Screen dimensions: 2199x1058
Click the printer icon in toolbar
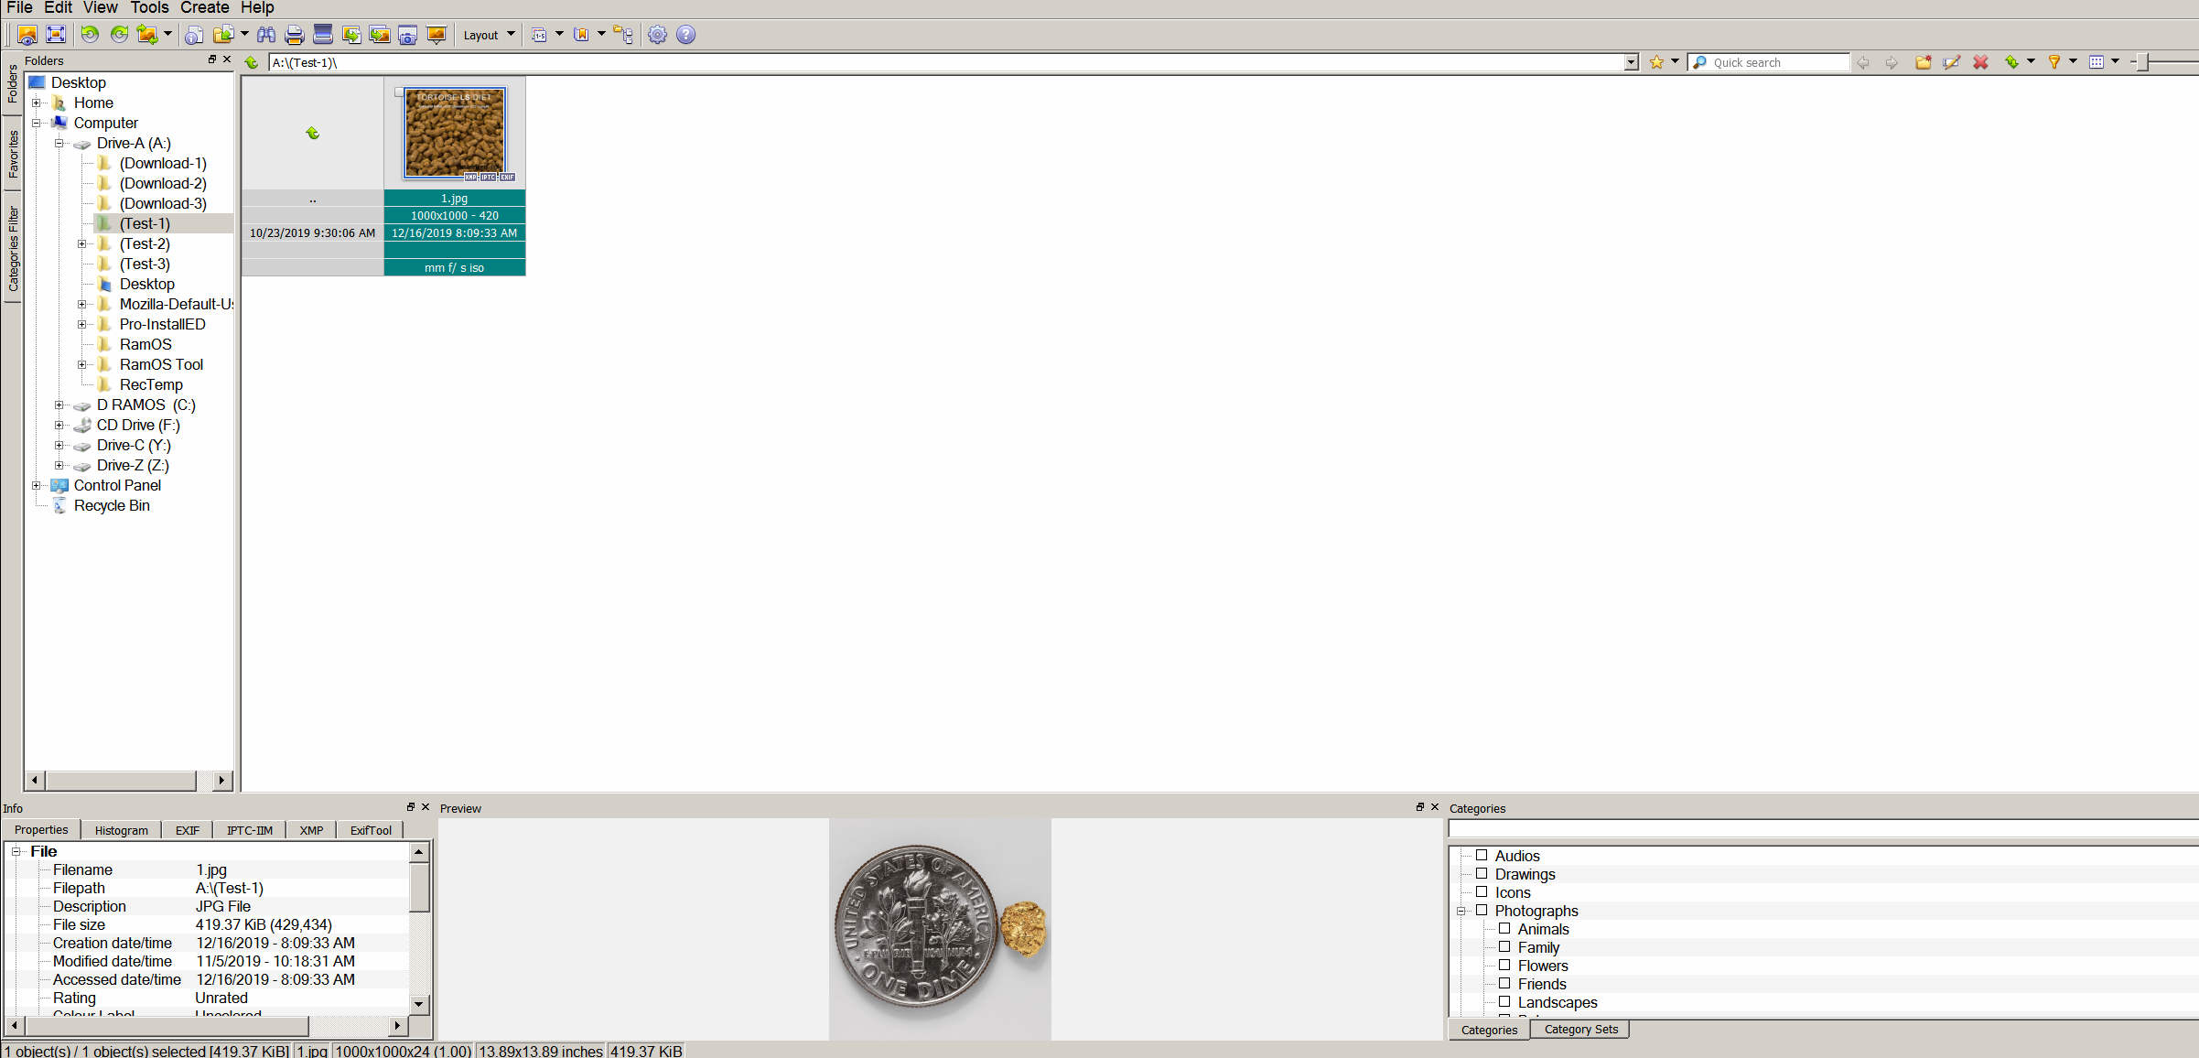click(294, 35)
